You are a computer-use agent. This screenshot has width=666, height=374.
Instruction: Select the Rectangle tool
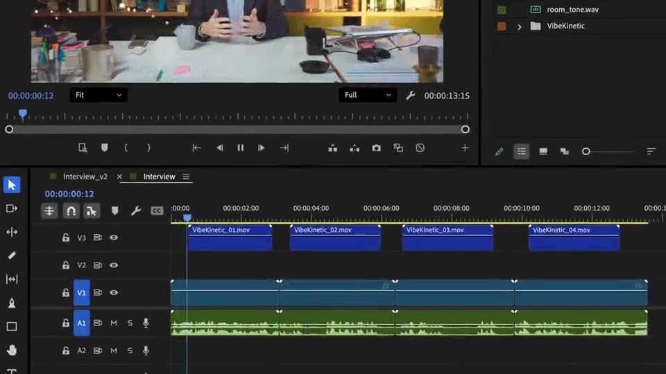pyautogui.click(x=12, y=326)
